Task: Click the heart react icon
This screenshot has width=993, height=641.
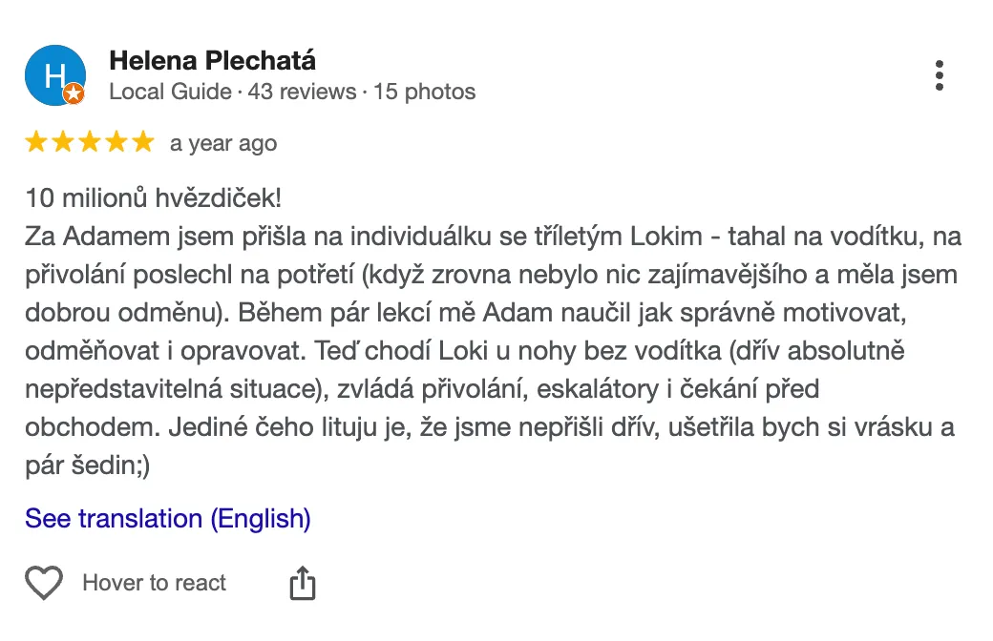Action: [x=44, y=583]
